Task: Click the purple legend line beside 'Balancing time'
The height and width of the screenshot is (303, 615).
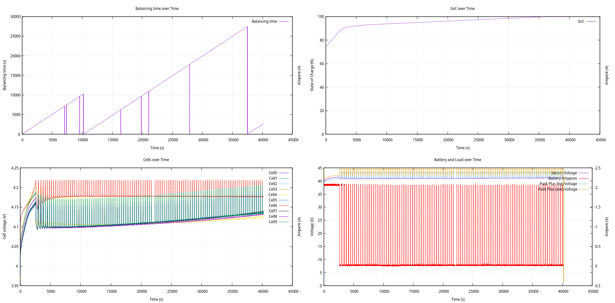Action: (x=284, y=21)
